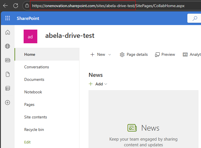This screenshot has width=201, height=148.
Task: Expand the Add news dropdown chevron
Action: pyautogui.click(x=106, y=84)
